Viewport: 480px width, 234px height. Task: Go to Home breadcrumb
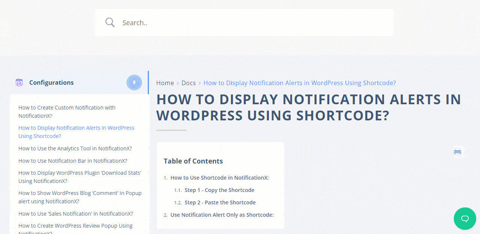(x=165, y=83)
